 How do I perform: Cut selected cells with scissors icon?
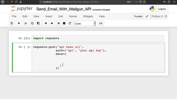pos(26,23)
